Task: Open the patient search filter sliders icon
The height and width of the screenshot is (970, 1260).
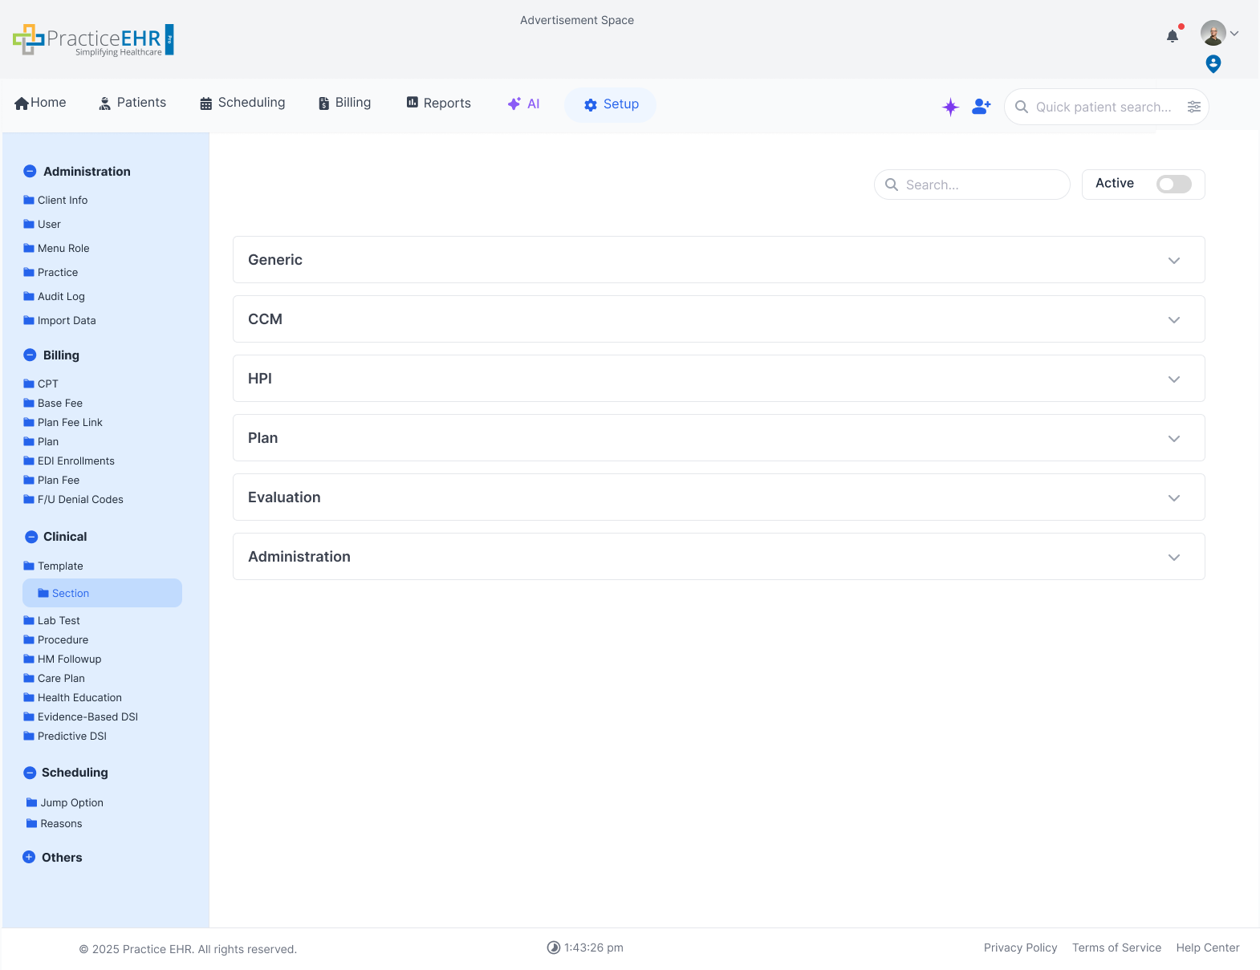Action: pyautogui.click(x=1194, y=107)
